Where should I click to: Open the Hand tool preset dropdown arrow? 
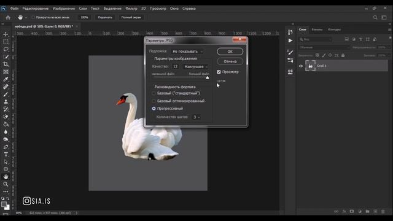point(26,18)
